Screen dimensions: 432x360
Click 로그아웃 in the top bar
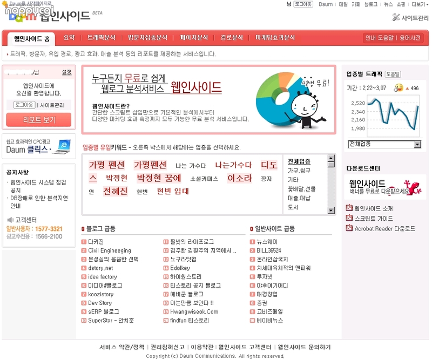pyautogui.click(x=303, y=4)
